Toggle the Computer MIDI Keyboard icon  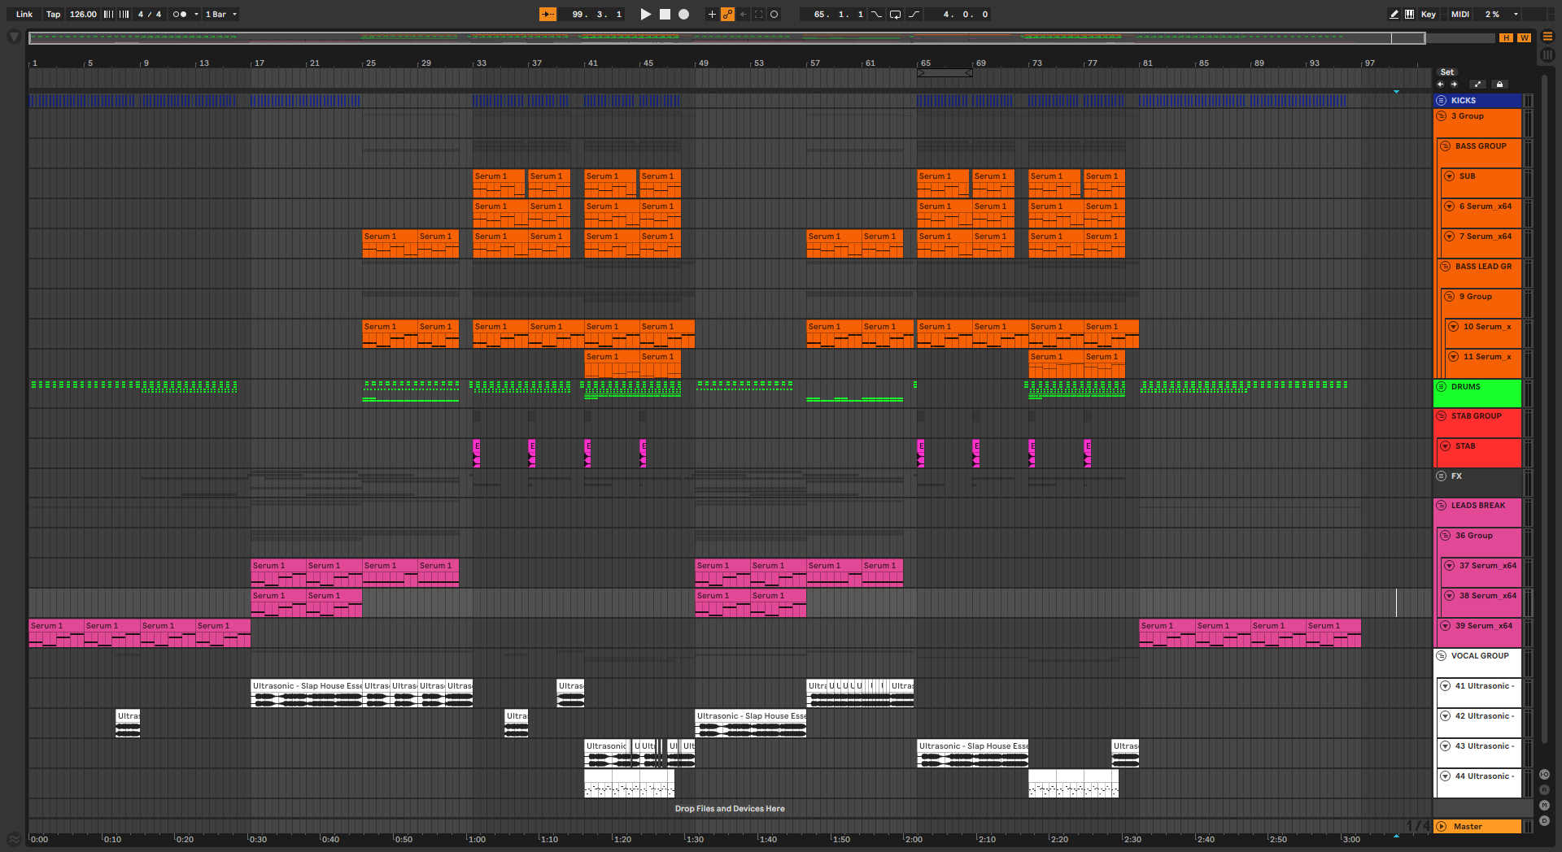coord(1409,14)
